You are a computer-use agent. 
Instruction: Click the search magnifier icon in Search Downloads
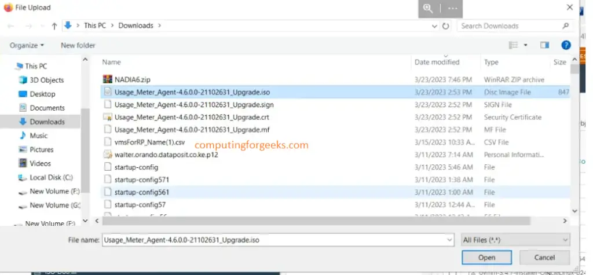click(x=566, y=25)
